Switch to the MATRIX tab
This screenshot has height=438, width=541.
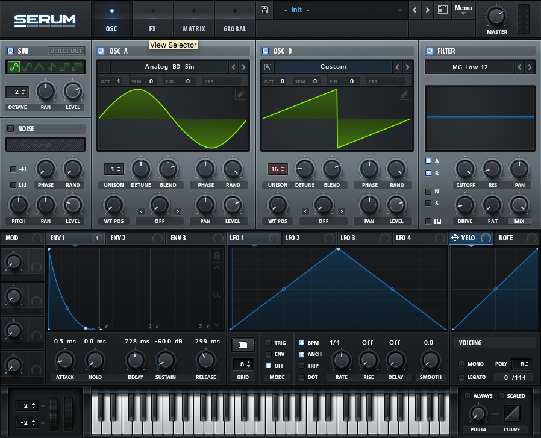point(194,19)
